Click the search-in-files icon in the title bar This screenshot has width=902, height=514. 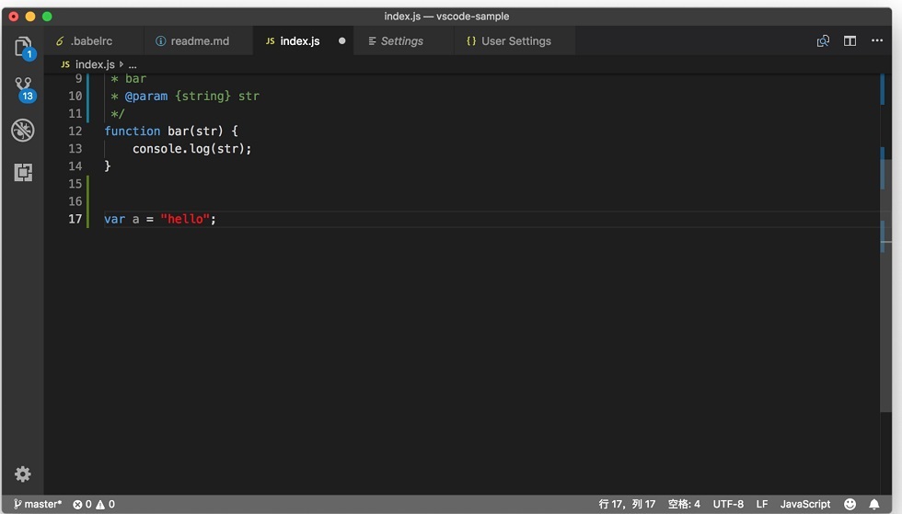pyautogui.click(x=823, y=40)
